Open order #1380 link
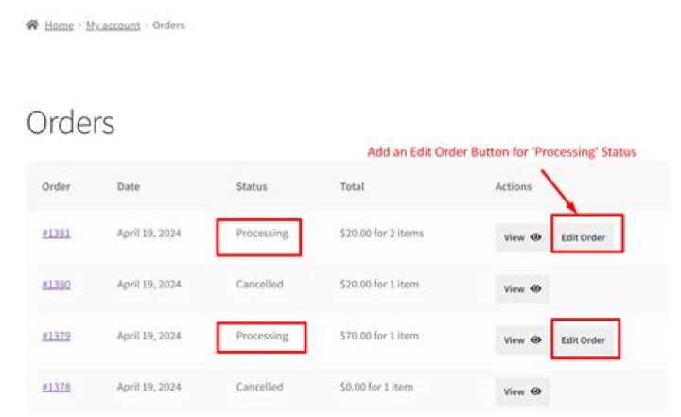Viewport: 681px width, 417px height. (x=56, y=285)
